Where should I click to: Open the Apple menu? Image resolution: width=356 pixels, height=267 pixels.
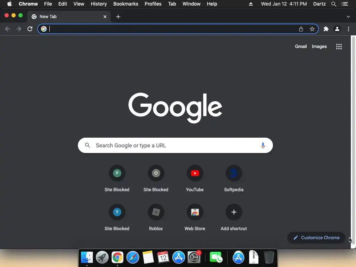9,4
